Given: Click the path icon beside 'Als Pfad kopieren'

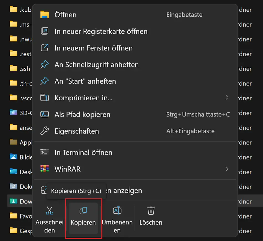Looking at the screenshot, I should coord(45,114).
